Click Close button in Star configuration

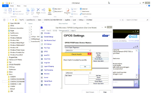105,92
